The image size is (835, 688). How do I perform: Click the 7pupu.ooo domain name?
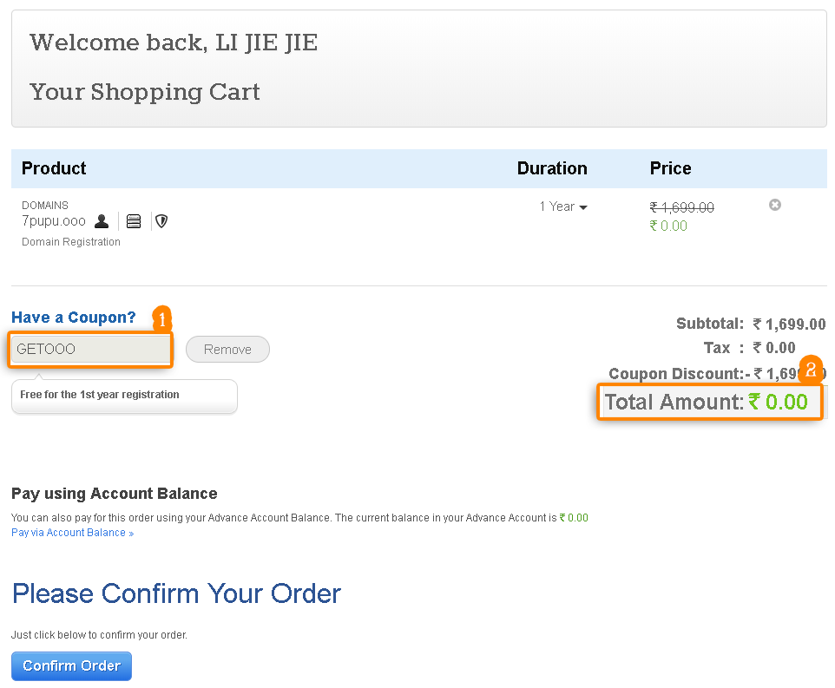click(x=54, y=221)
